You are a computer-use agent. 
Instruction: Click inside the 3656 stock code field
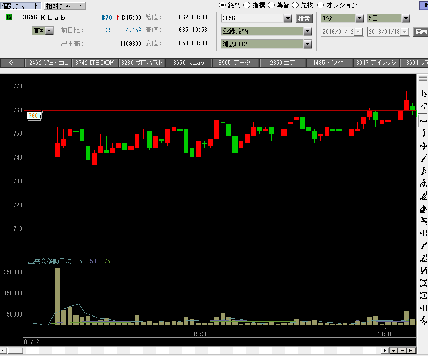pos(253,18)
